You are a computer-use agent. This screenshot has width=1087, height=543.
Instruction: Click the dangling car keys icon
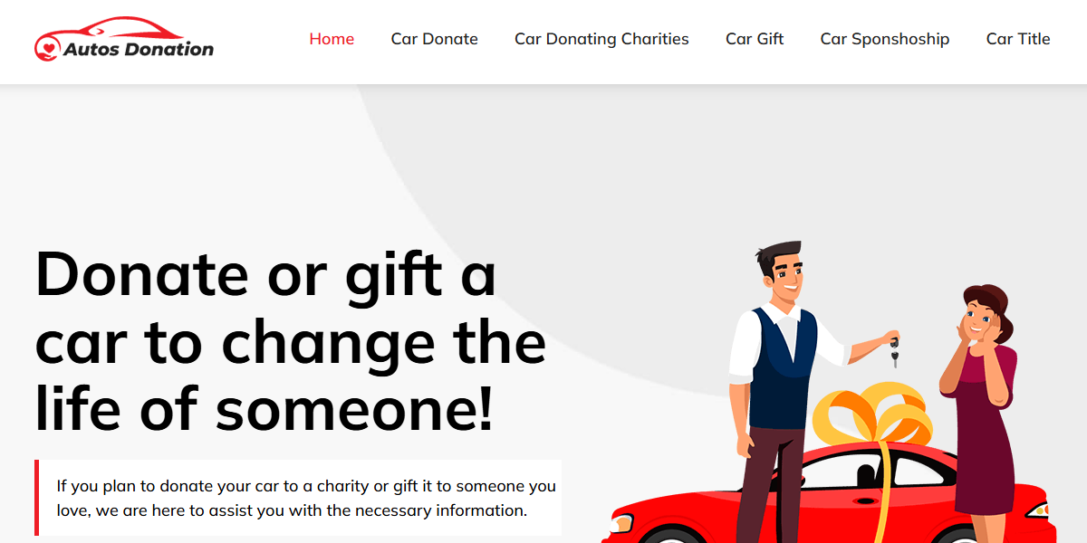(894, 351)
